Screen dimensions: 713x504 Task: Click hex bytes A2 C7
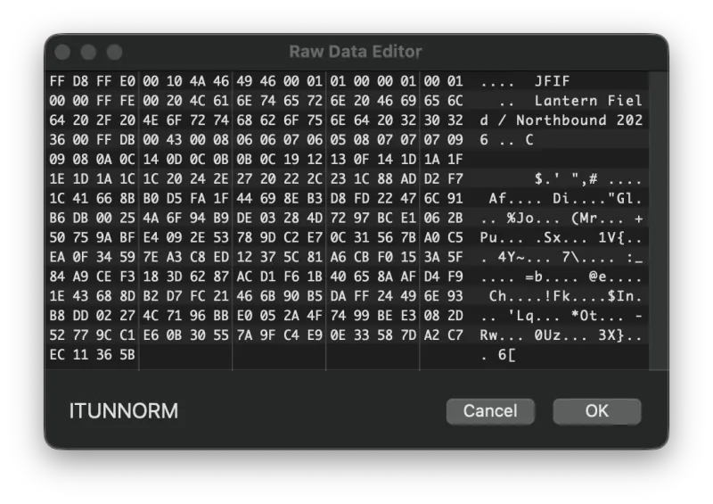pyautogui.click(x=443, y=335)
